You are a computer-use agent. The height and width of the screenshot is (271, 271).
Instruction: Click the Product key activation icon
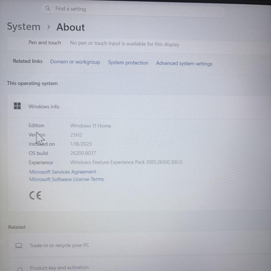point(20,269)
